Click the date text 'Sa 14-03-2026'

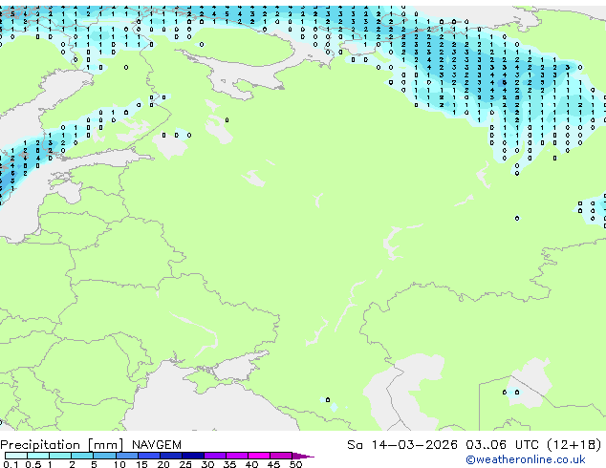pyautogui.click(x=402, y=445)
